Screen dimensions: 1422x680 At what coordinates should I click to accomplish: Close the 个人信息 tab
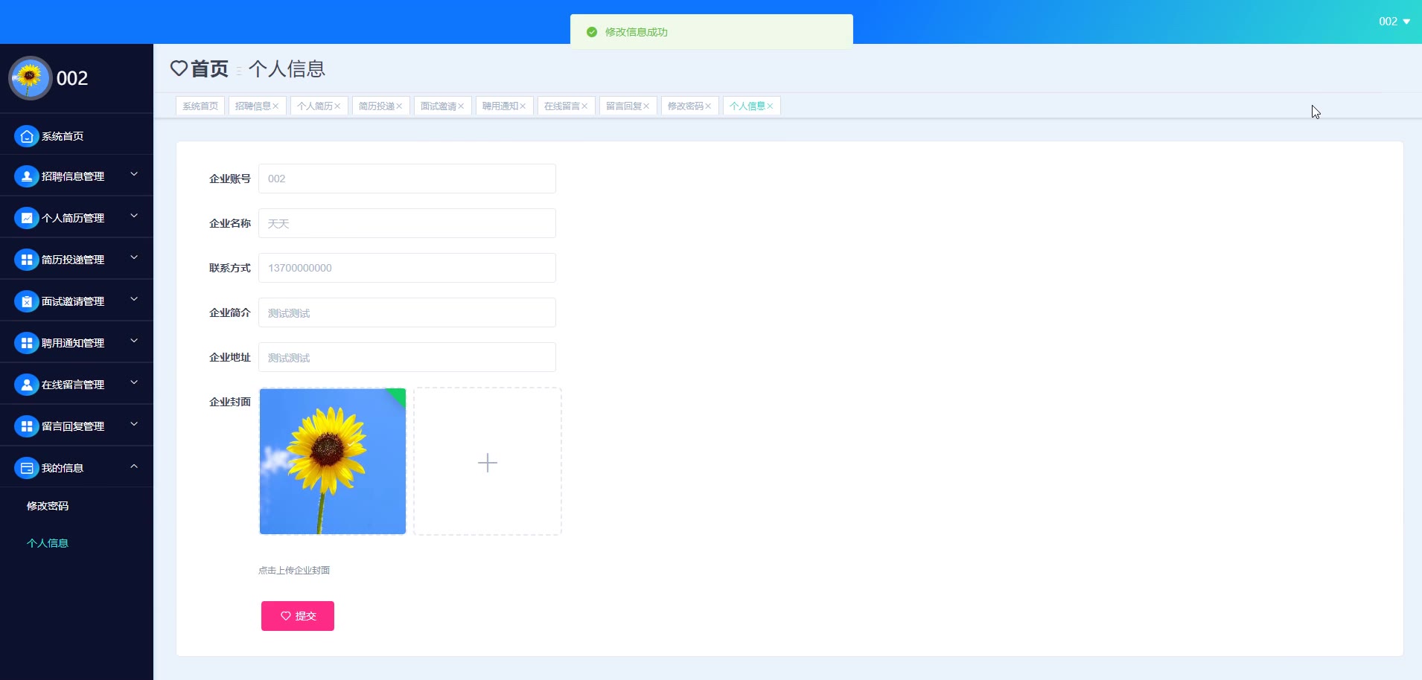(x=770, y=106)
